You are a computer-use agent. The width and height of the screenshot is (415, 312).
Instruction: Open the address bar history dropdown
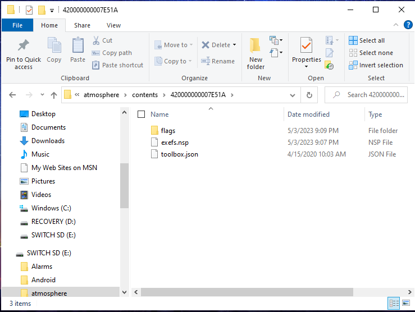(x=292, y=95)
